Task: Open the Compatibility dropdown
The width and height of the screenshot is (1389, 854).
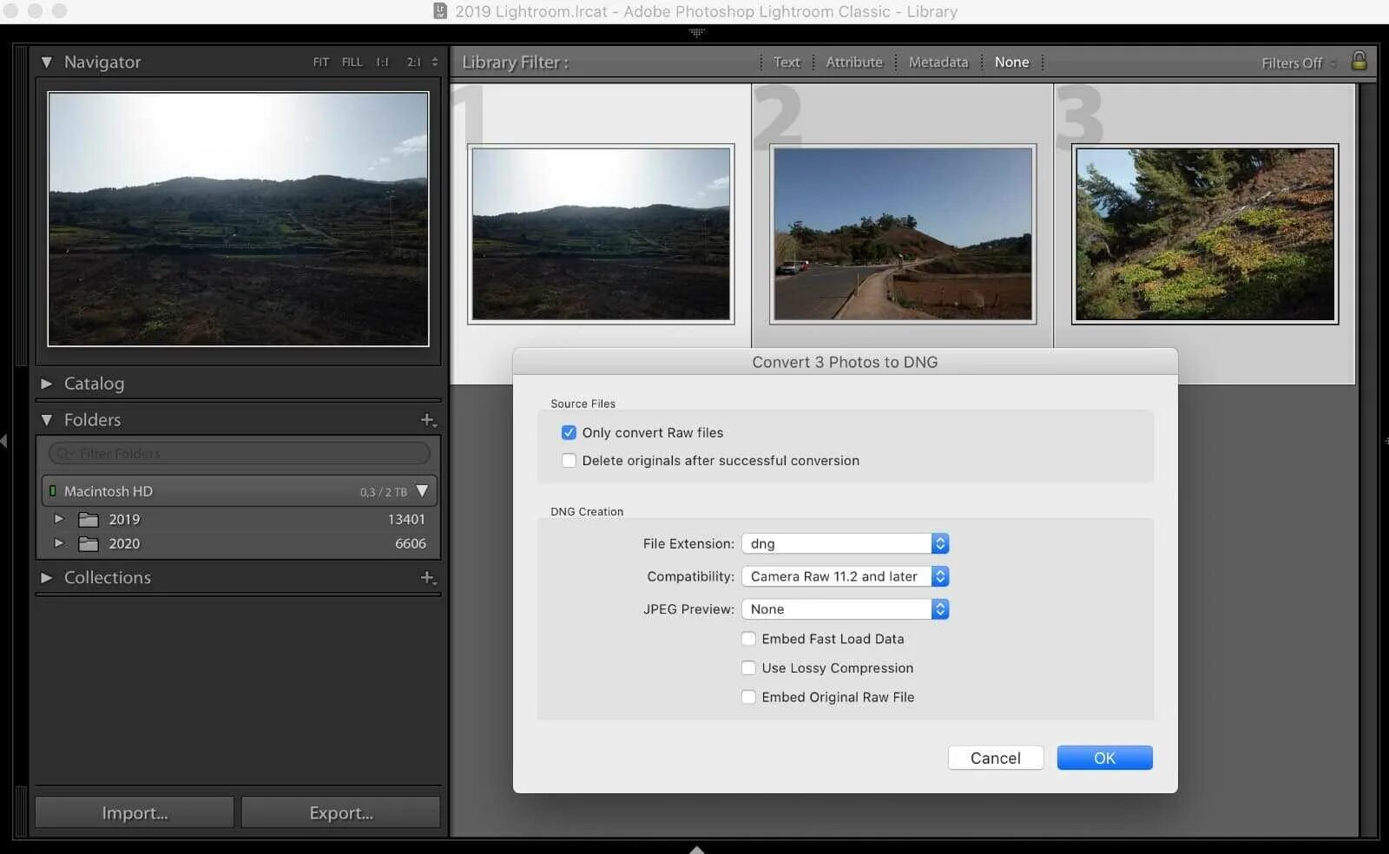Action: pyautogui.click(x=846, y=576)
